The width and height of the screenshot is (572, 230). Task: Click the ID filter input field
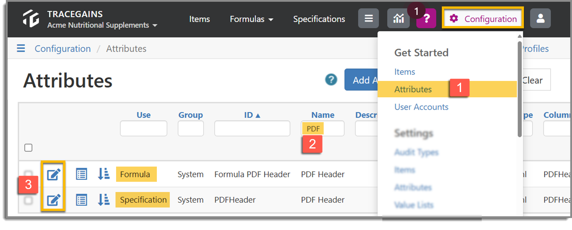pyautogui.click(x=252, y=128)
